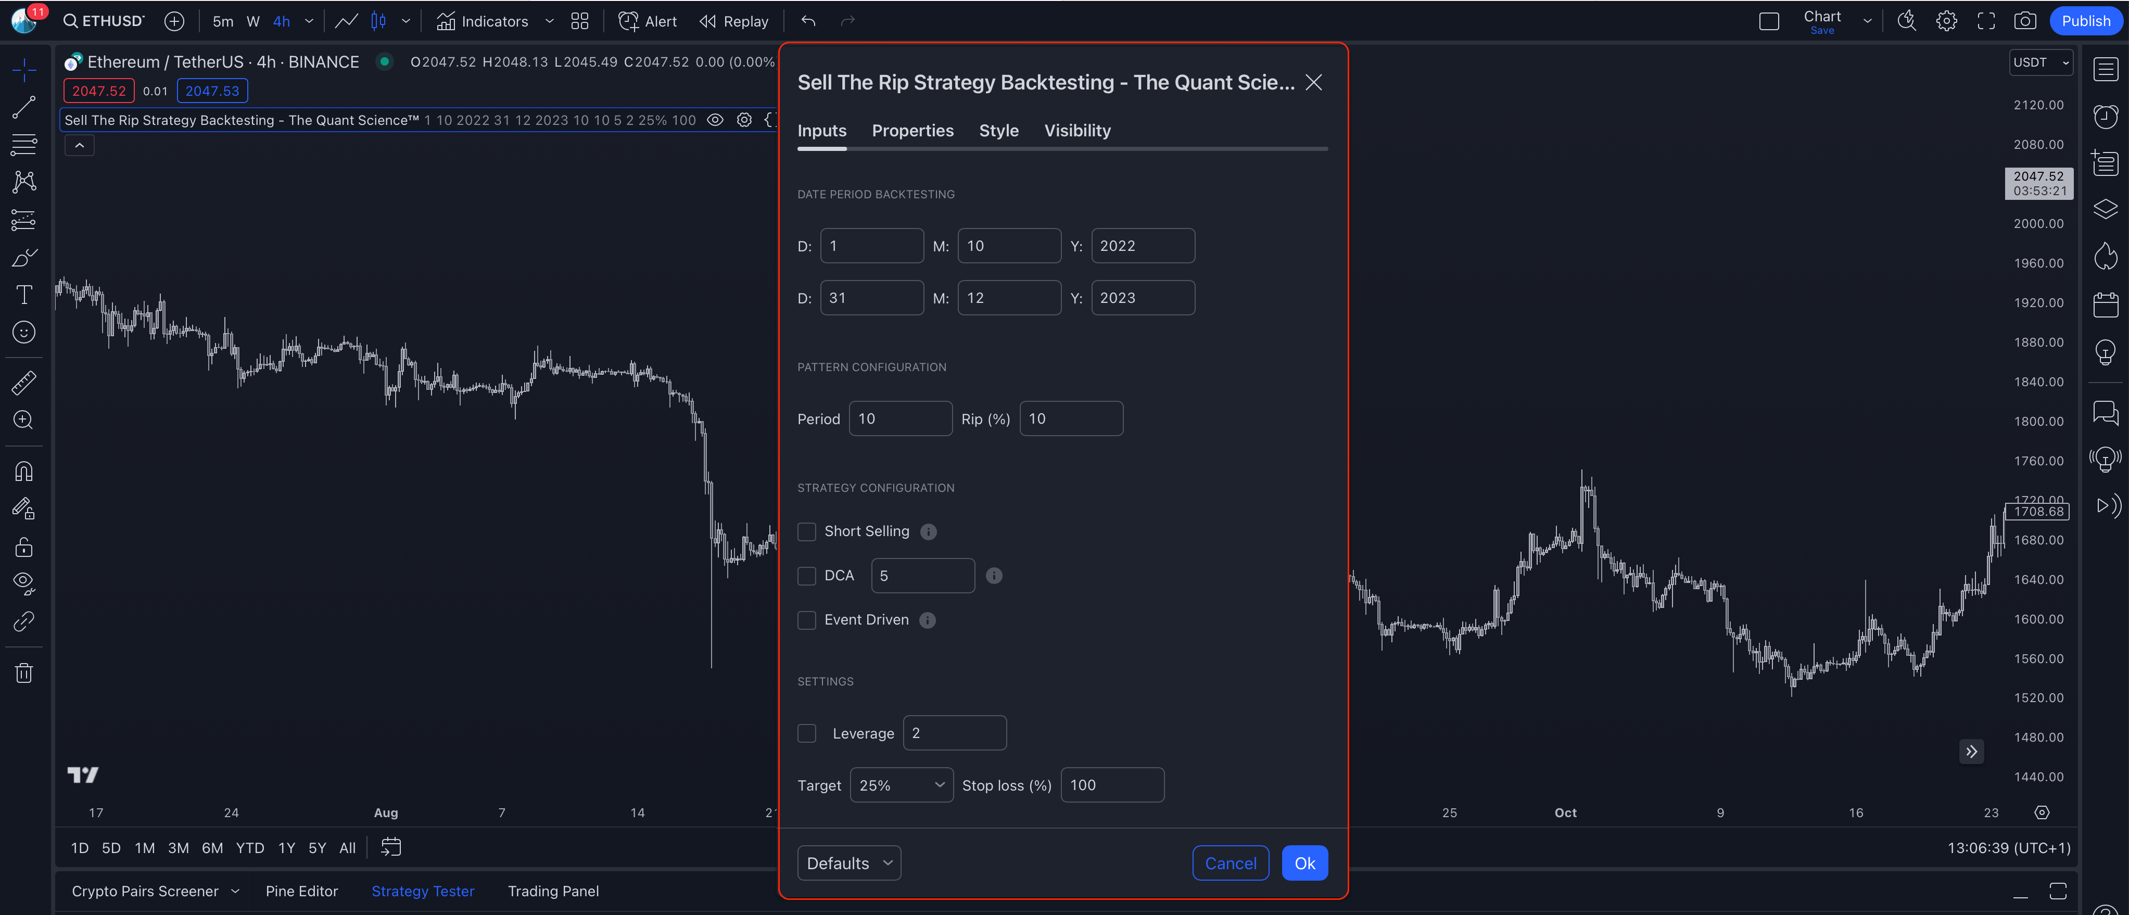Click the trash remove-drawings icon

(x=24, y=673)
